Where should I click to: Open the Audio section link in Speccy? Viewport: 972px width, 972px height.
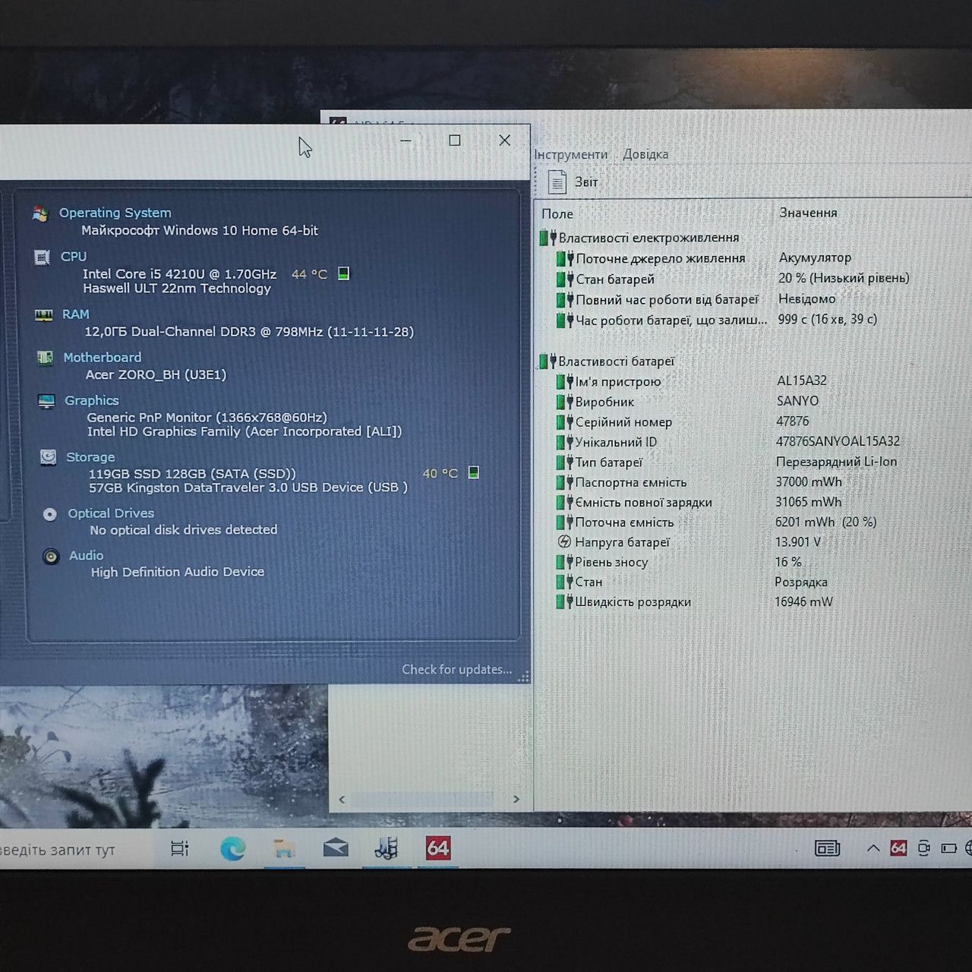click(x=86, y=556)
